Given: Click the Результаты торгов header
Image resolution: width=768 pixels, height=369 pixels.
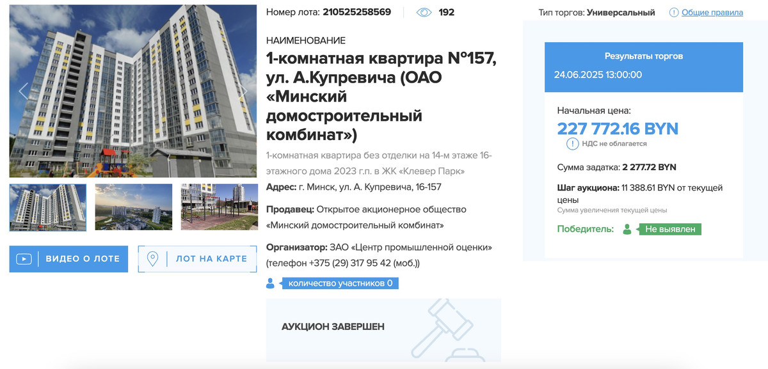Looking at the screenshot, I should click(644, 56).
